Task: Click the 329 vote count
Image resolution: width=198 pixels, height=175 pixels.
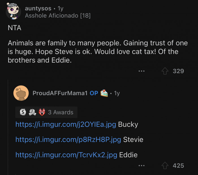Action: coord(178,71)
